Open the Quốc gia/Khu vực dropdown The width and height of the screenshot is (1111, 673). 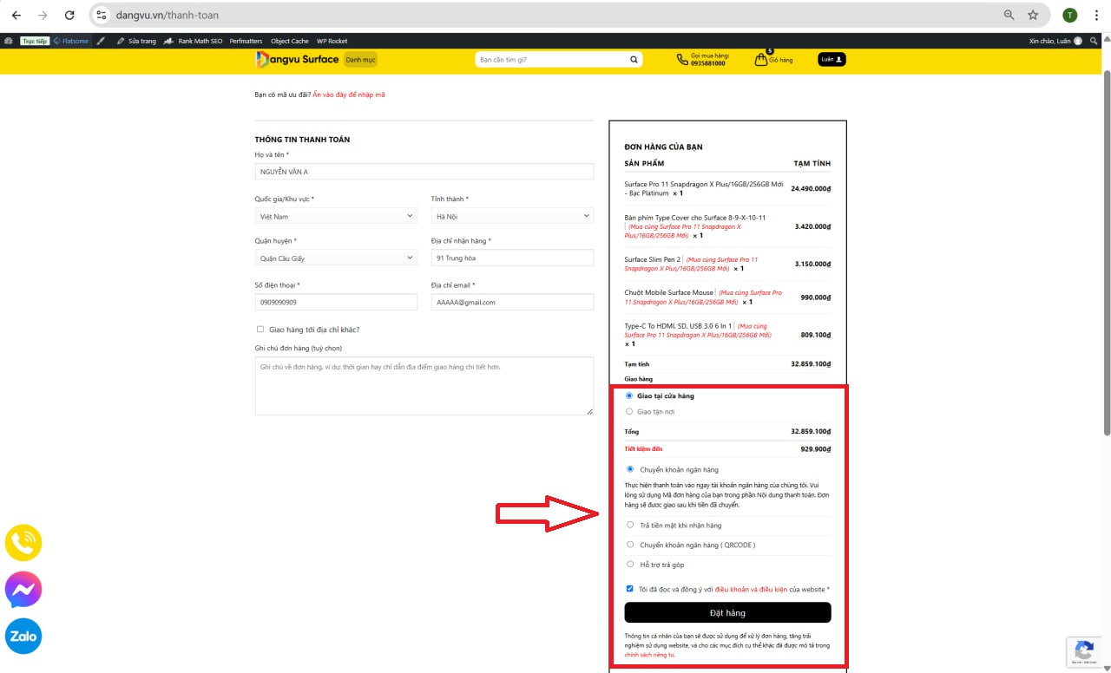[x=336, y=216]
